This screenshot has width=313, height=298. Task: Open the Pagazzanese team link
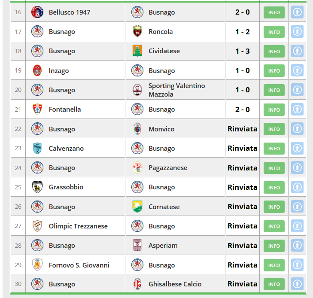(x=168, y=168)
